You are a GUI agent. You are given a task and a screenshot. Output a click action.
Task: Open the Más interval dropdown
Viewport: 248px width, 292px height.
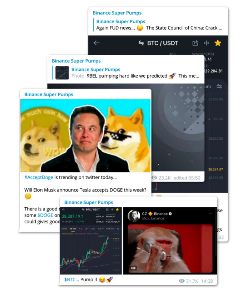pos(100,229)
